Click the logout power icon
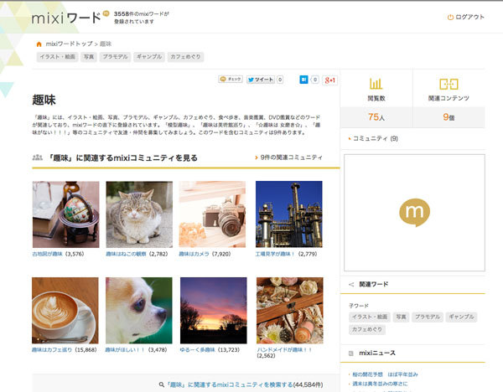The height and width of the screenshot is (392, 503). (450, 17)
